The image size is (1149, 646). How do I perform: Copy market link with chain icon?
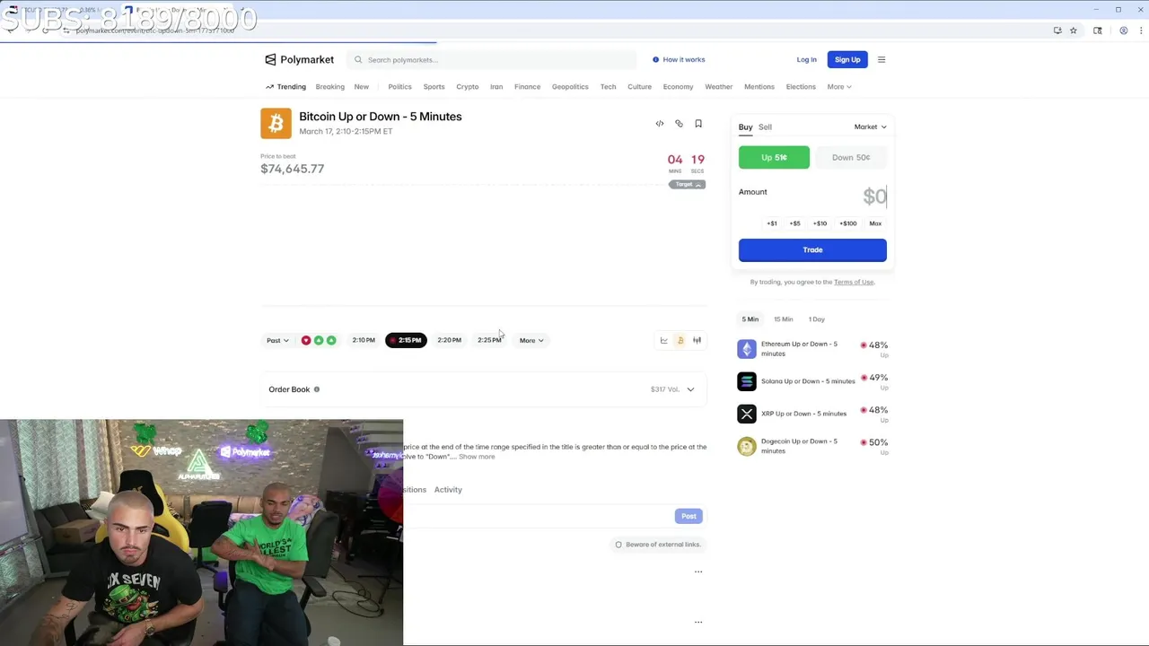coord(679,124)
